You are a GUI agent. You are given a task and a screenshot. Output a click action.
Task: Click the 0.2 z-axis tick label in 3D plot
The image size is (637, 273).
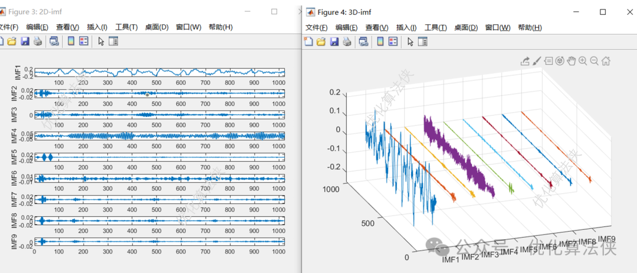point(335,93)
